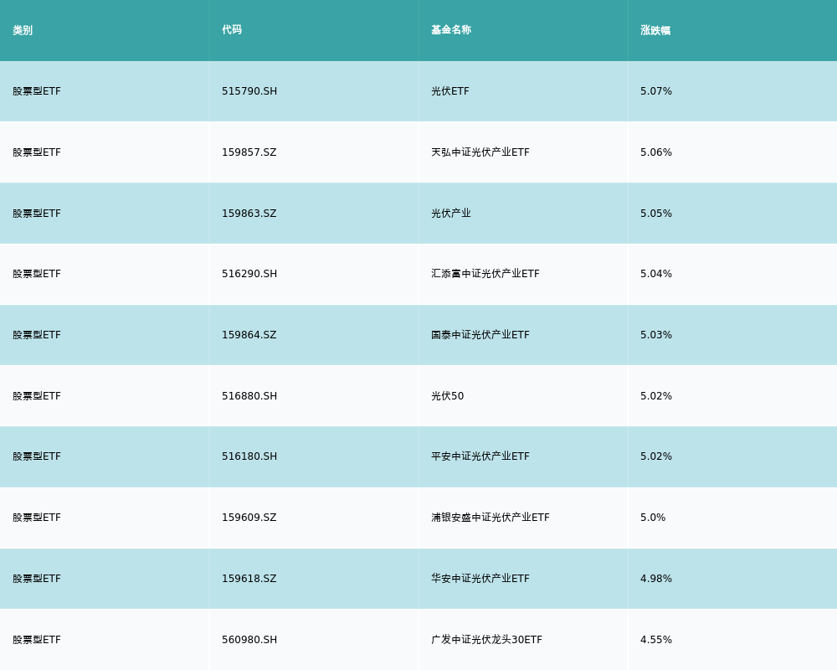Screen dimensions: 837x670
Task: Select fund code 560980.SH
Action: tap(249, 640)
